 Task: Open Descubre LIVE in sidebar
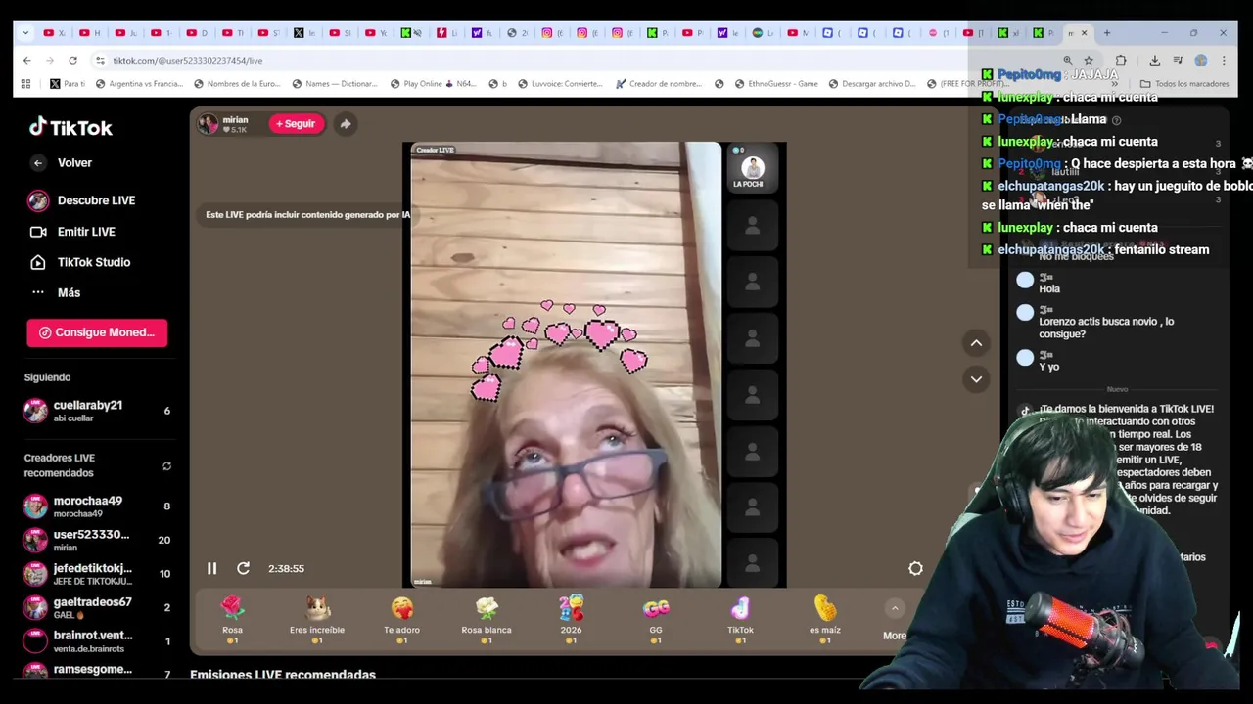82,200
